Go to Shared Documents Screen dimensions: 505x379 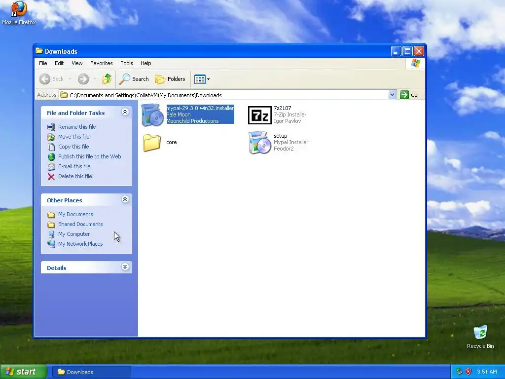80,225
